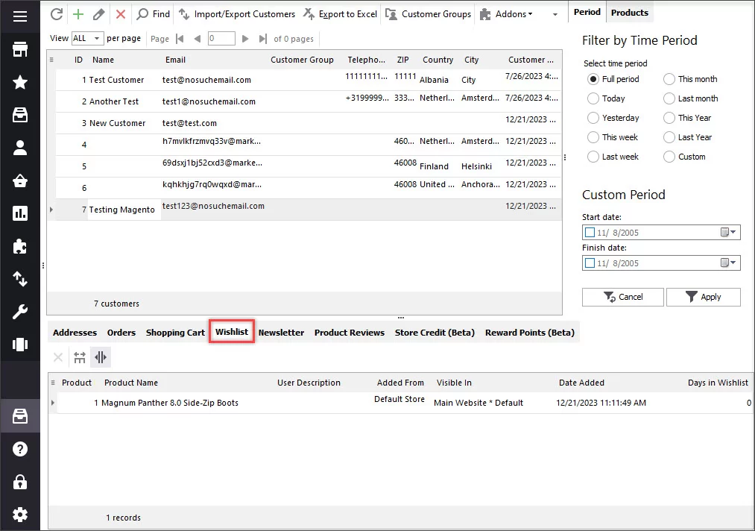Click the page number input field
The image size is (755, 531).
pyautogui.click(x=221, y=39)
